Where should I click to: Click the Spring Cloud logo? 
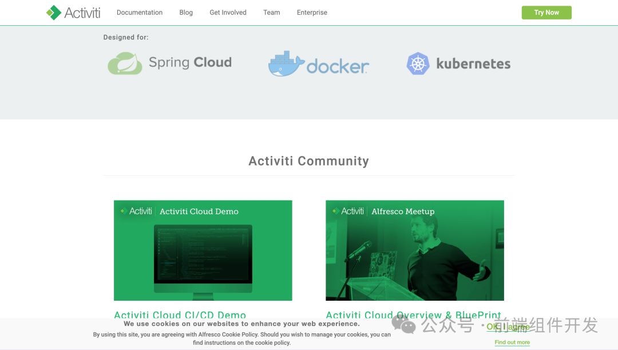click(x=169, y=63)
